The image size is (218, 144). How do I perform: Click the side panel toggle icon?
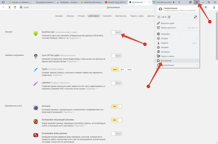tap(3, 2)
